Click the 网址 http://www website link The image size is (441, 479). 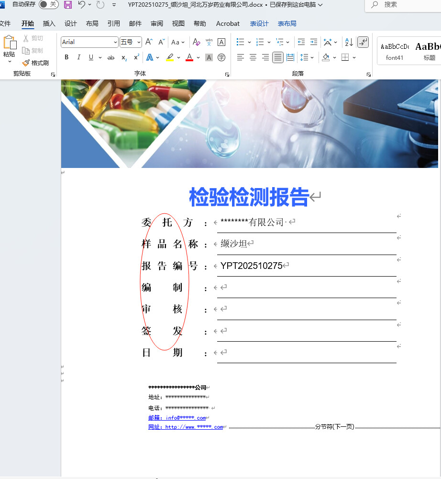pyautogui.click(x=186, y=427)
